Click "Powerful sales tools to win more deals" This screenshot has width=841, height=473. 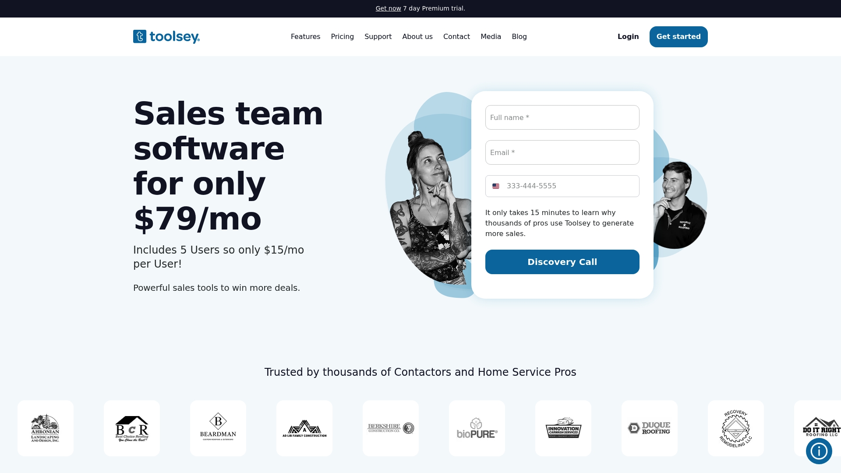pos(216,288)
